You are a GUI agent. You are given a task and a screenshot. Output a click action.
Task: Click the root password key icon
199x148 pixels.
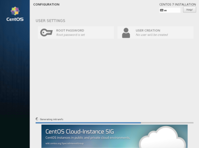[x=46, y=32]
